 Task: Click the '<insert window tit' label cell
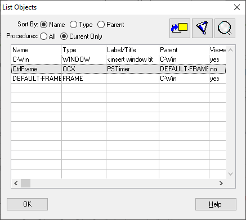(132, 59)
